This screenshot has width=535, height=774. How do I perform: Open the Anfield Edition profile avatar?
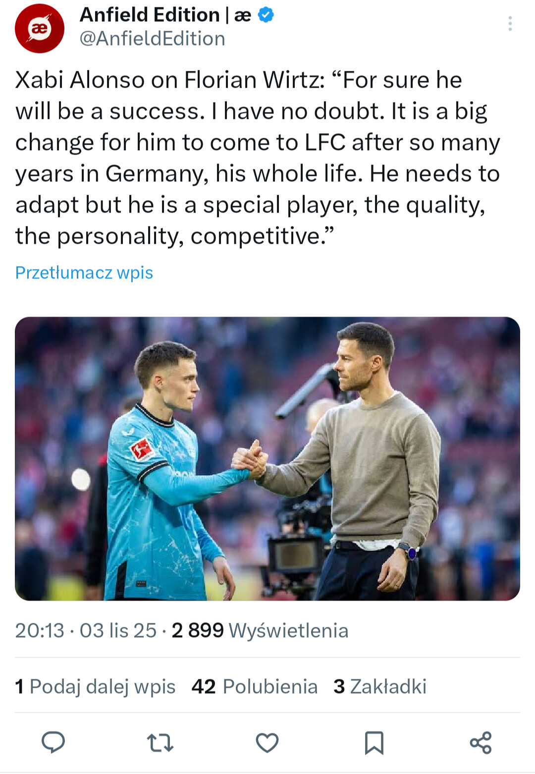[40, 28]
